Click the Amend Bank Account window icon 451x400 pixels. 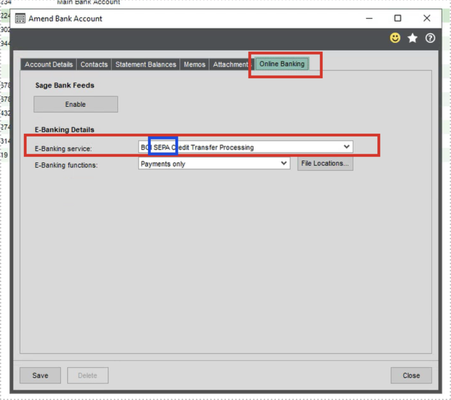click(x=20, y=18)
